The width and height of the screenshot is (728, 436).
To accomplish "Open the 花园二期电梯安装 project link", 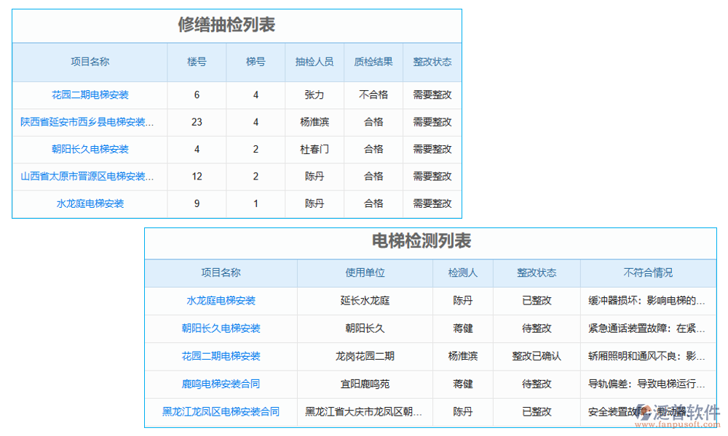I will 89,94.
